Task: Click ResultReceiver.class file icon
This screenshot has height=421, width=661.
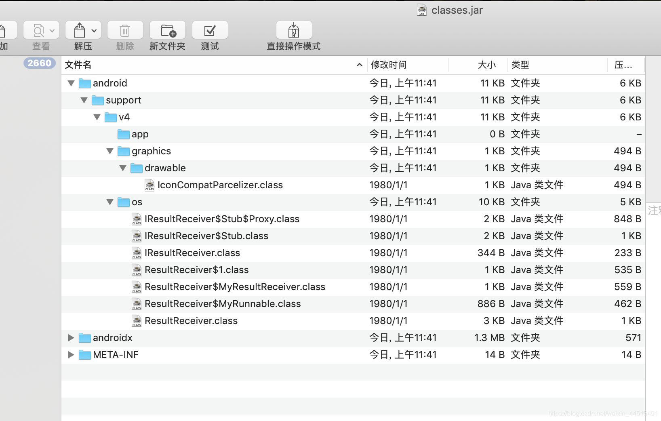Action: tap(137, 321)
